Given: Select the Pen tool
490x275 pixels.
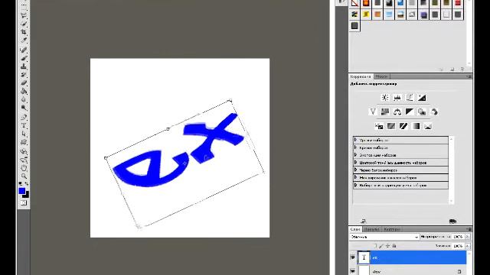Looking at the screenshot, I should 24,117.
